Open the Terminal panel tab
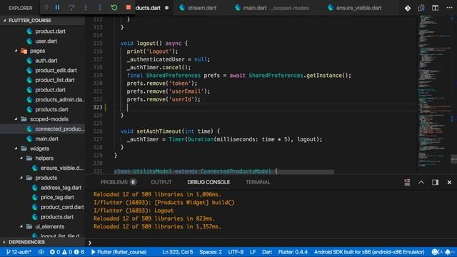457x257 pixels. (258, 183)
